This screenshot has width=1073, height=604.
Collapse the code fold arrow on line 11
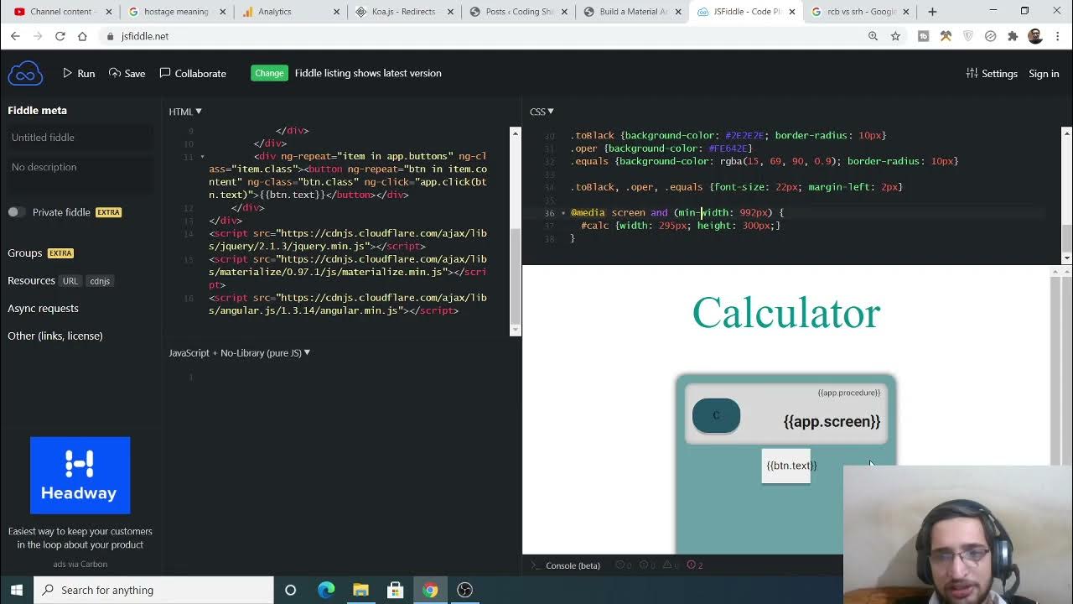pos(202,157)
